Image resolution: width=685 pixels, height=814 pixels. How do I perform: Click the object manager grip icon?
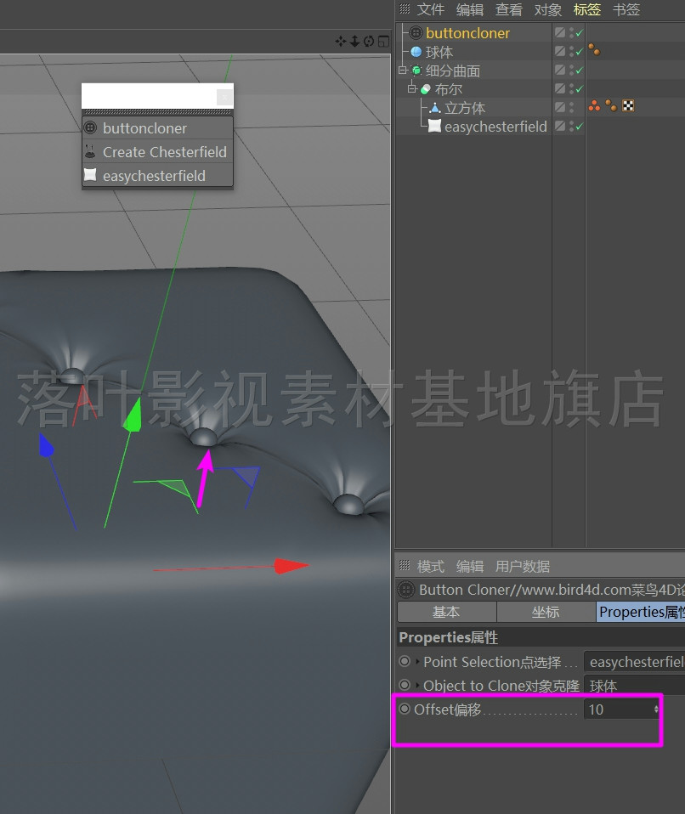point(405,8)
